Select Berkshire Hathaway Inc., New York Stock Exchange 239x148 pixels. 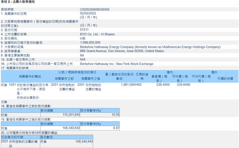[117, 64]
